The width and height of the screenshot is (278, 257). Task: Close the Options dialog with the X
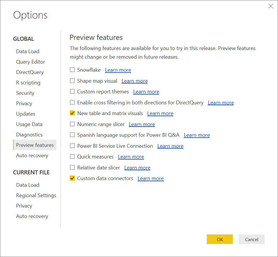click(x=270, y=6)
